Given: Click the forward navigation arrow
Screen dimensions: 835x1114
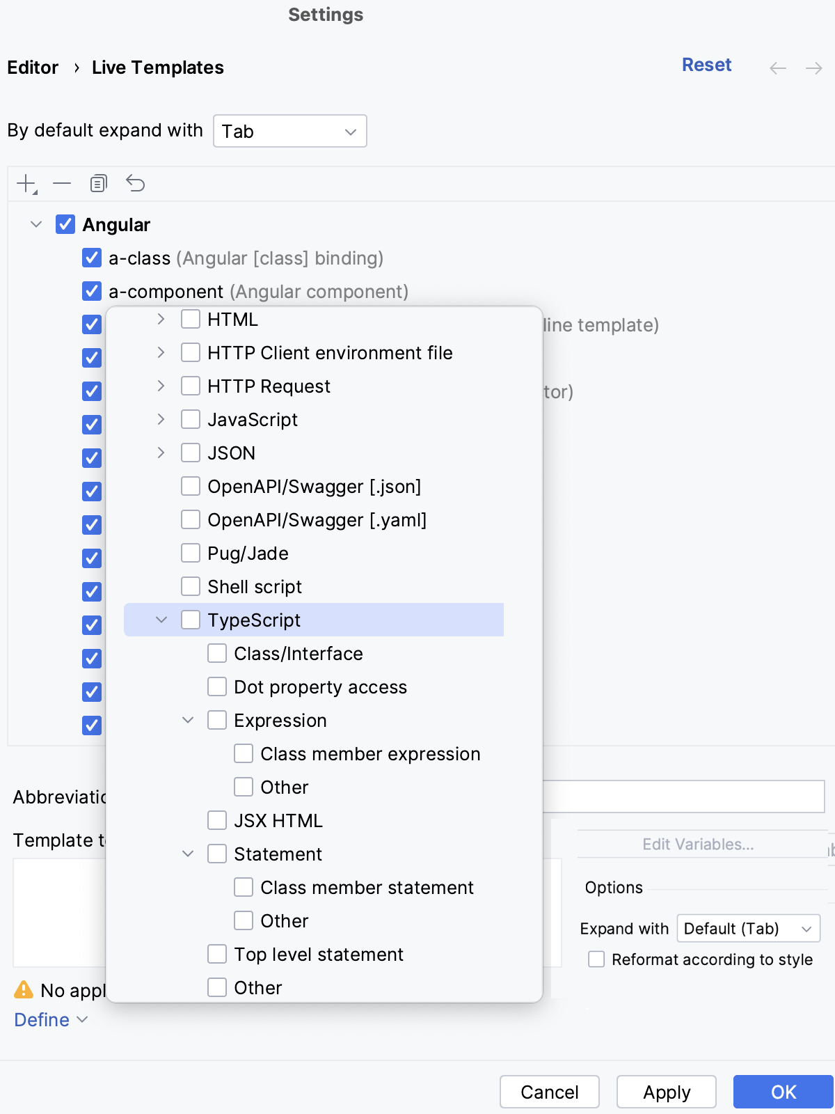Looking at the screenshot, I should point(813,68).
